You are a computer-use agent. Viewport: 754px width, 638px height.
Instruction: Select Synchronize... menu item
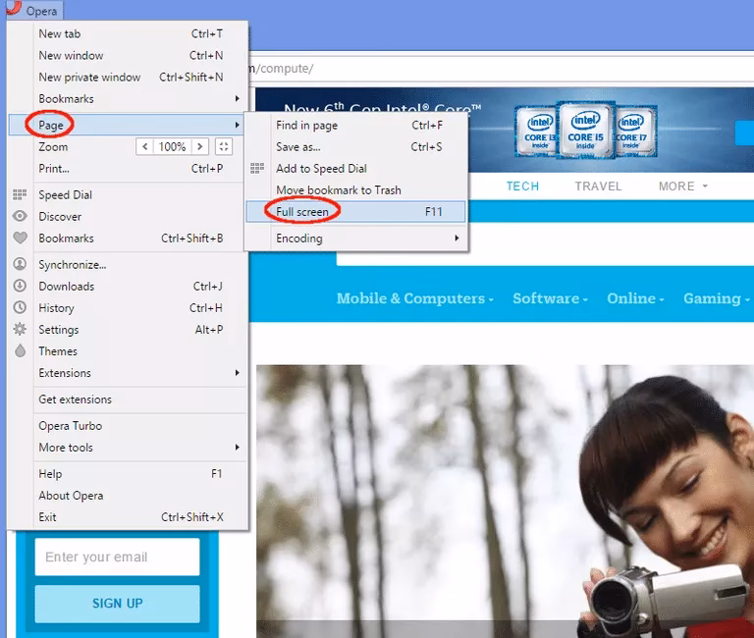click(x=129, y=264)
